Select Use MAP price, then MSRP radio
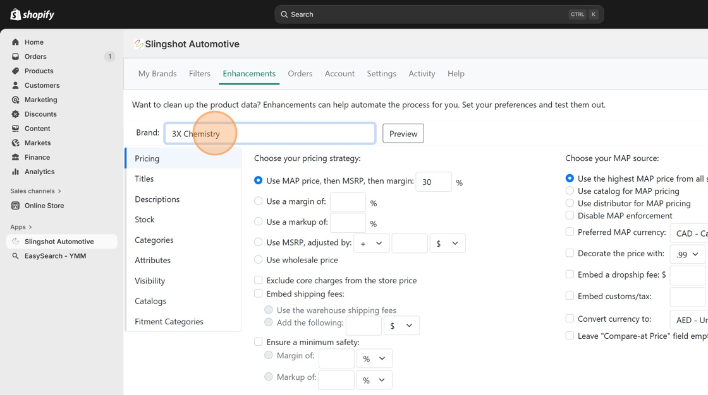The width and height of the screenshot is (708, 395). (259, 180)
